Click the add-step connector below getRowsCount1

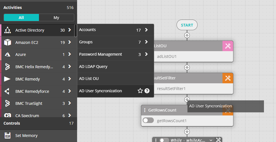pyautogui.click(x=187, y=132)
